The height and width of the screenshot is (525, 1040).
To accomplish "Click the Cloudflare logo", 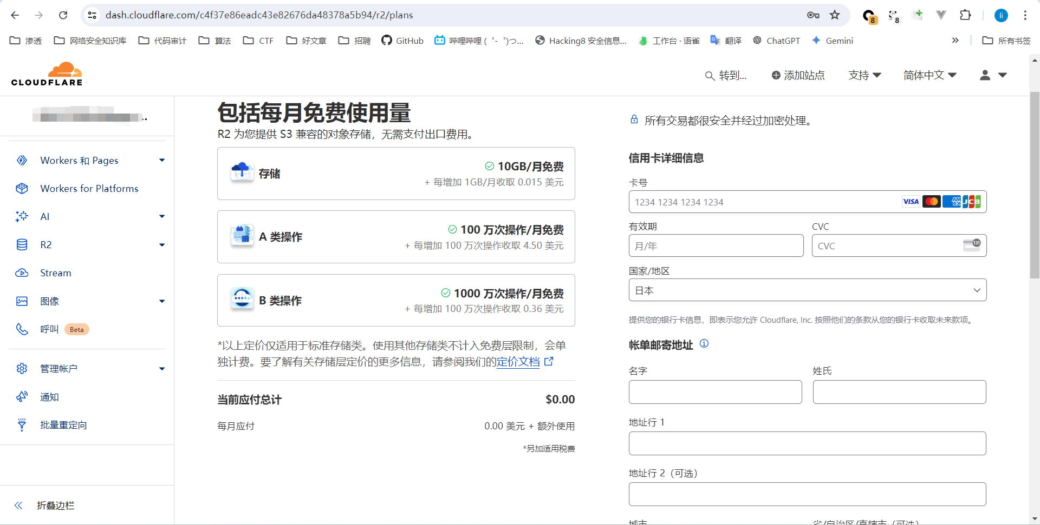I will click(x=47, y=74).
